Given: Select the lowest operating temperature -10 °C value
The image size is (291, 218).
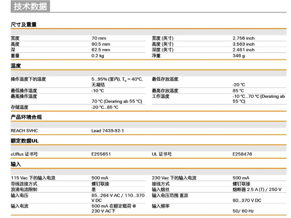Looking at the screenshot, I should [x=97, y=91].
